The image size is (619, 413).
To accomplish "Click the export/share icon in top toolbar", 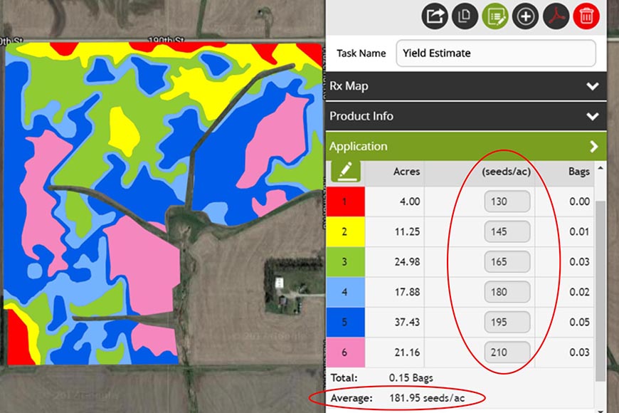I will [434, 16].
